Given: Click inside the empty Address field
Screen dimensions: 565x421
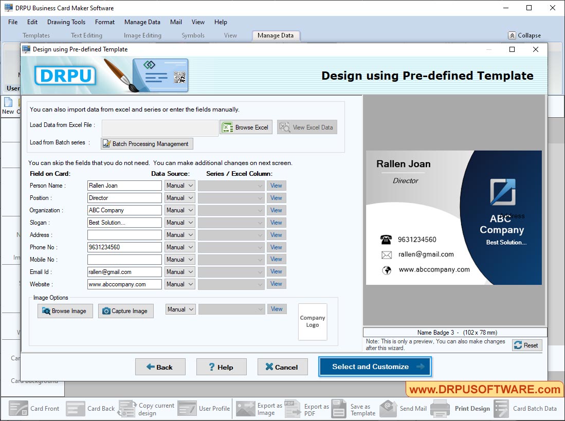Looking at the screenshot, I should (x=124, y=235).
